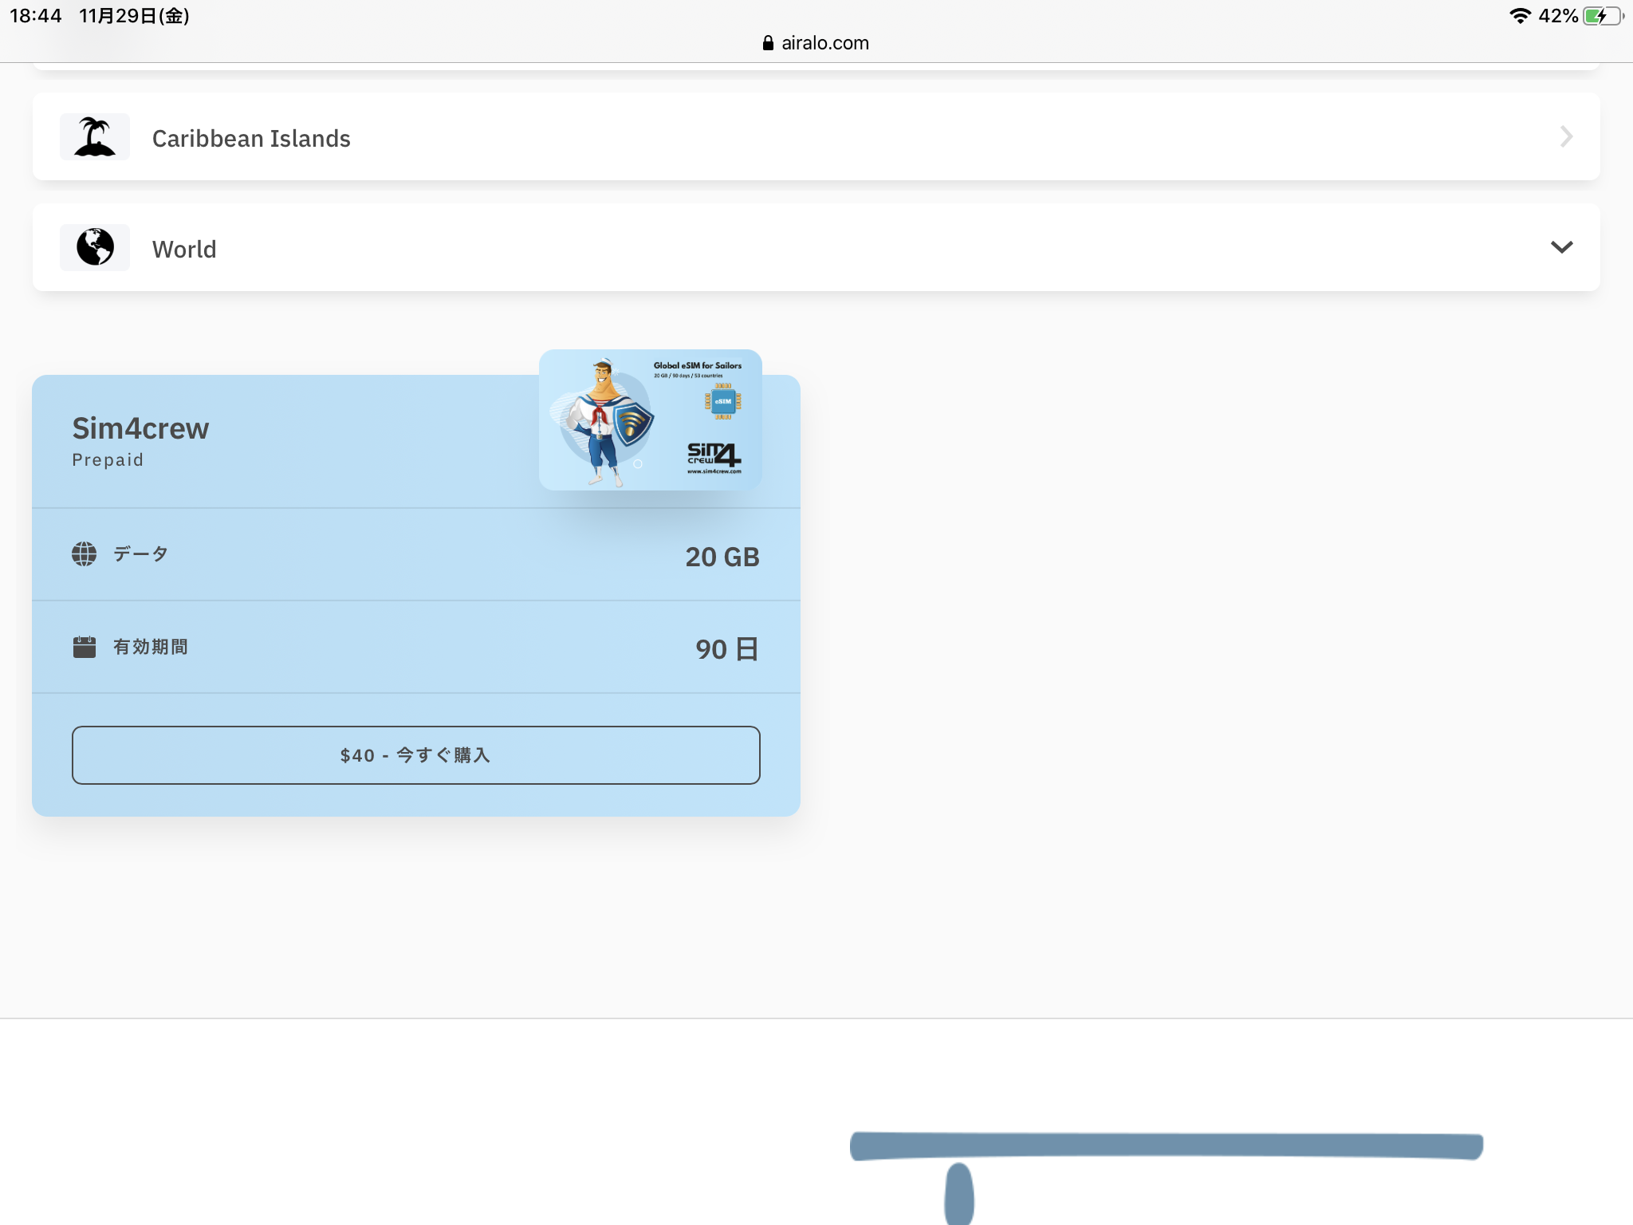1633x1225 pixels.
Task: Tap the airalo.com address bar
Action: [816, 43]
